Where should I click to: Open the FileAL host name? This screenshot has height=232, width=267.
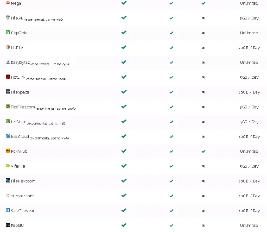point(17,18)
